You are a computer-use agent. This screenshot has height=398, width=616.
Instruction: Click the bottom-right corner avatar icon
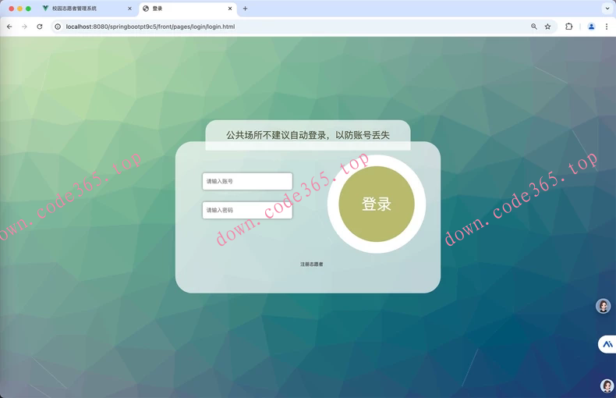(607, 386)
